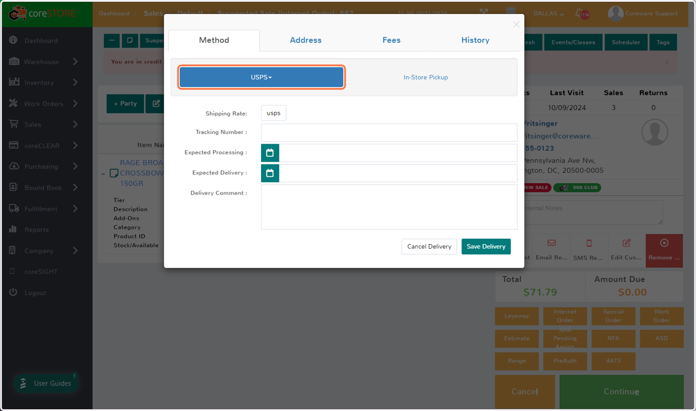Click the calendar icon for Expected Delivery
Screen dimensions: 696x411
(270, 173)
